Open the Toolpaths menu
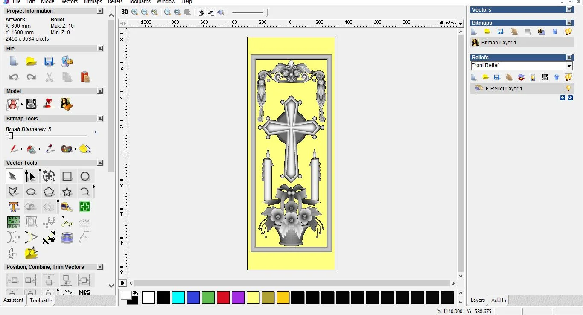The height and width of the screenshot is (315, 583). click(x=140, y=2)
